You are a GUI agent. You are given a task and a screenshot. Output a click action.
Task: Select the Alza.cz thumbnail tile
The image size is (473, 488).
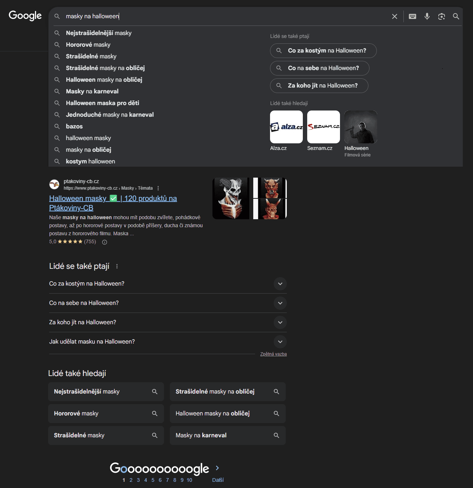(286, 127)
